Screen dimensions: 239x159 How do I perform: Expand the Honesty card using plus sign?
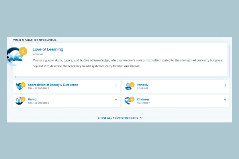click(225, 85)
